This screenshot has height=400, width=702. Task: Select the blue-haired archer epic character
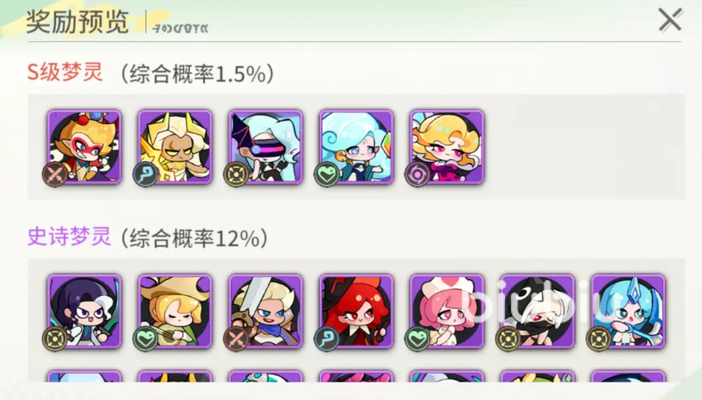[628, 311]
